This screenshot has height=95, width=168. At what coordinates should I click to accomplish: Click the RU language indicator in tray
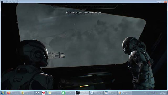145,93
